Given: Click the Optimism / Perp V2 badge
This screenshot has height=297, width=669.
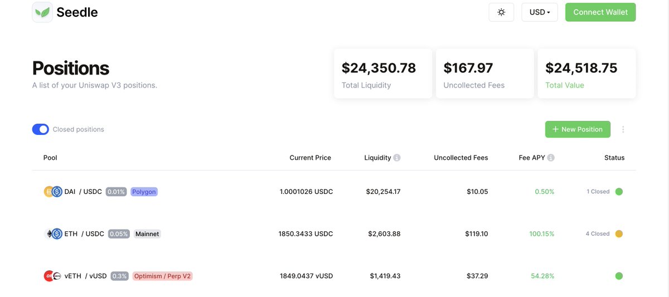Looking at the screenshot, I should (x=162, y=276).
